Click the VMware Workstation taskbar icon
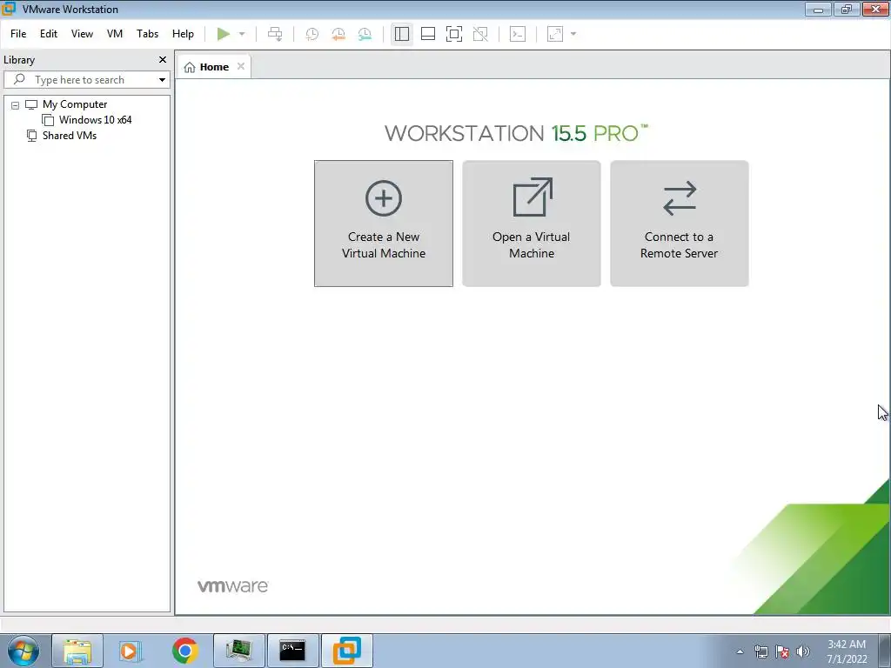This screenshot has height=668, width=891. 346,651
